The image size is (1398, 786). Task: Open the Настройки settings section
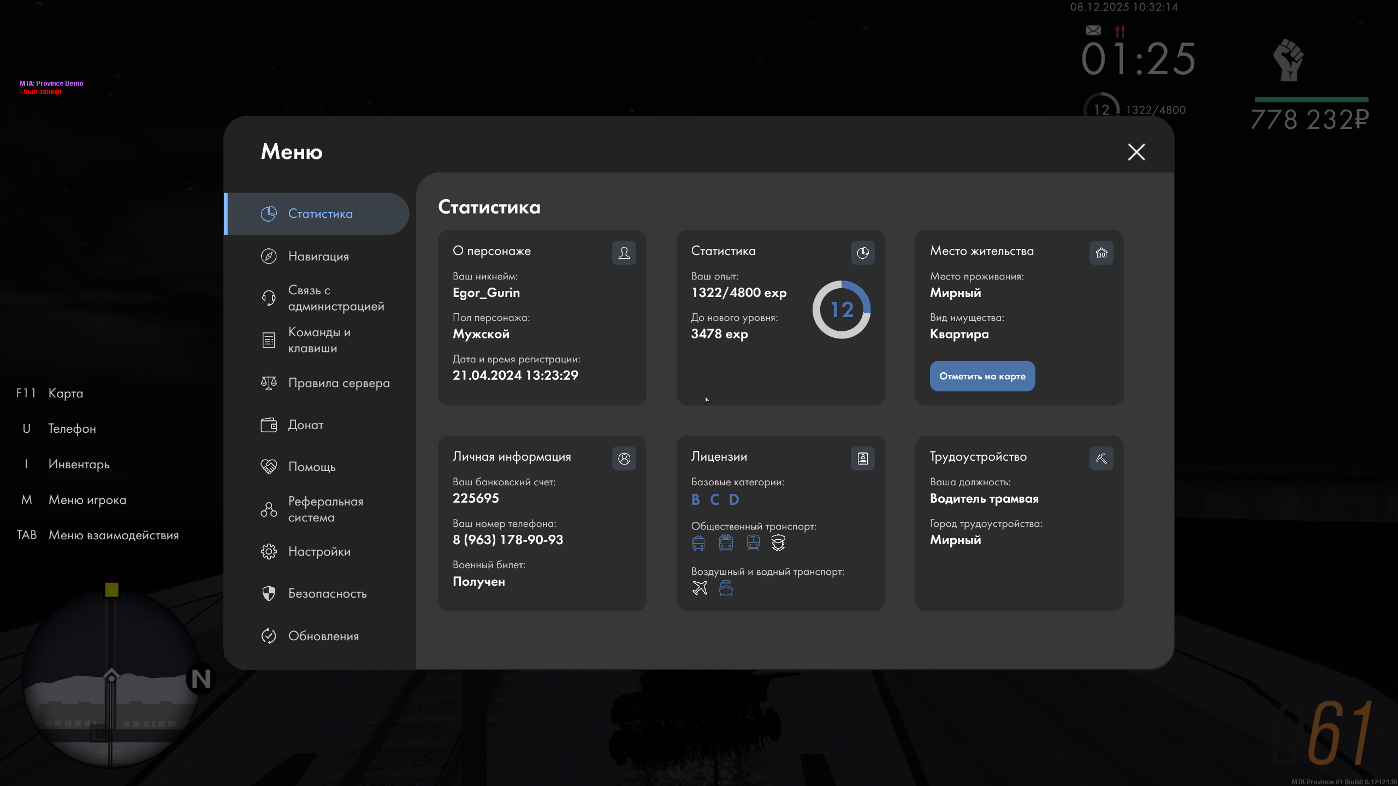click(x=319, y=551)
